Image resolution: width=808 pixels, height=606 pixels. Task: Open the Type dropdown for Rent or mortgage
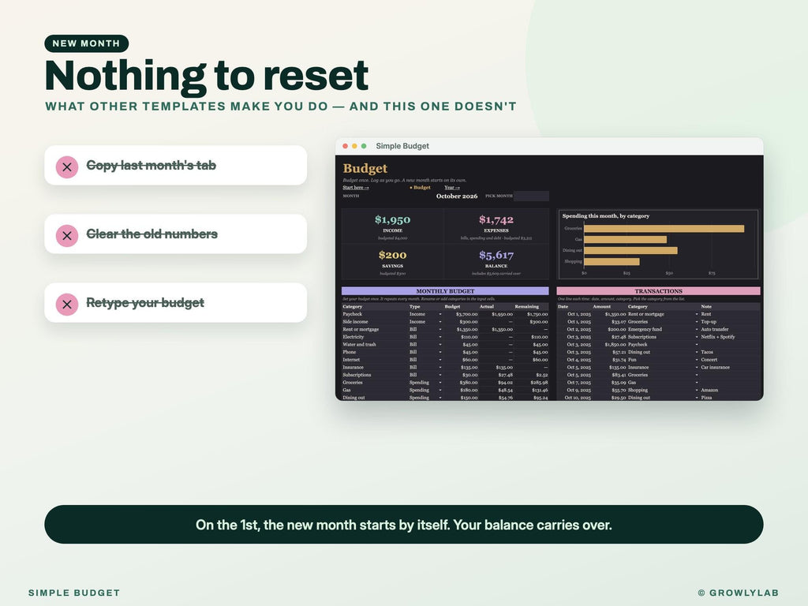(x=440, y=329)
